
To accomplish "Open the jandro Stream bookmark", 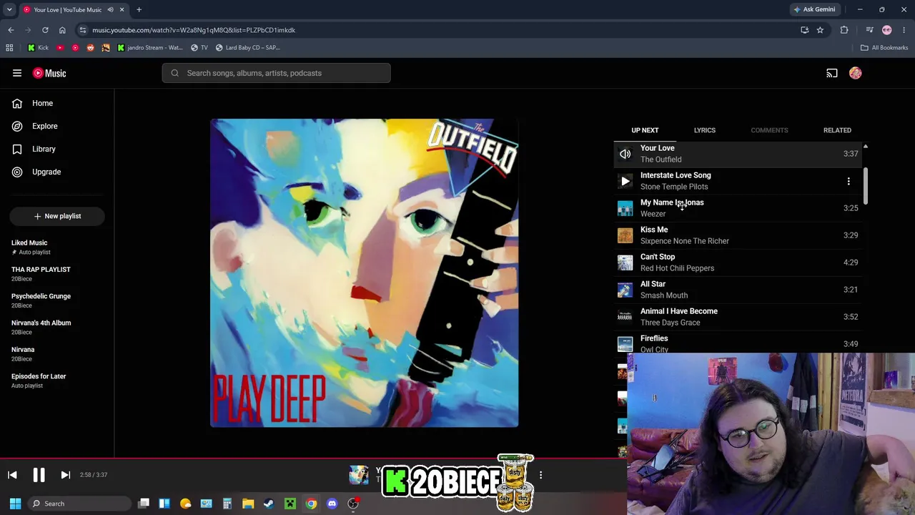I will pyautogui.click(x=149, y=48).
